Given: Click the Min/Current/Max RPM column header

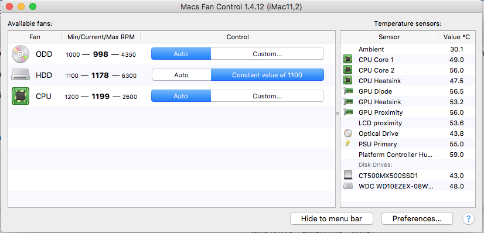Looking at the screenshot, I should click(101, 37).
